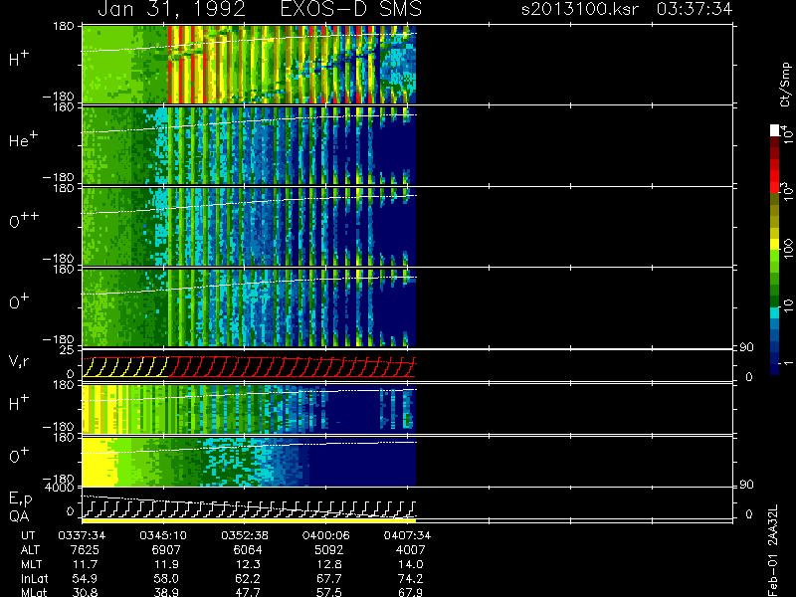Select the "100" color bar tick label

pos(788,250)
